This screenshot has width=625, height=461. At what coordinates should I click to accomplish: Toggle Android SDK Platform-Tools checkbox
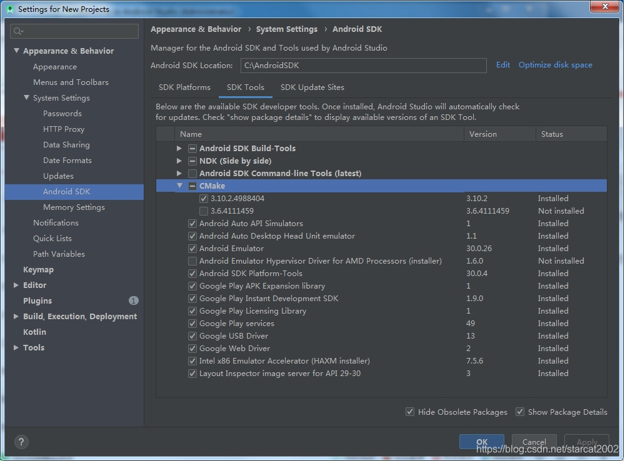pyautogui.click(x=192, y=274)
